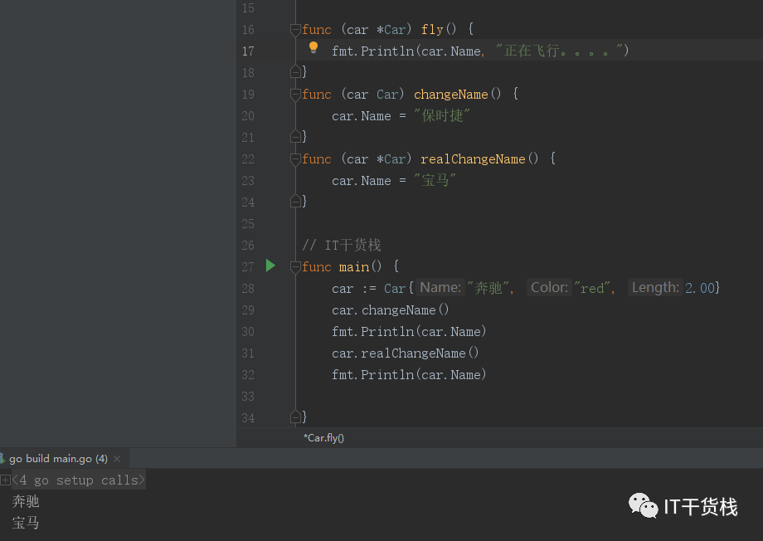The image size is (763, 541).
Task: Click line number 17 in the gutter
Action: pyautogui.click(x=248, y=51)
